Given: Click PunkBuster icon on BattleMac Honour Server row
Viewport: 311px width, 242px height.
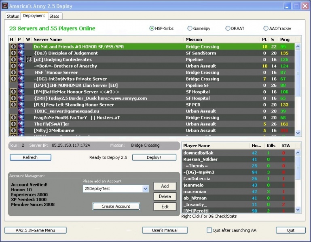Looking at the screenshot, I should [x=21, y=92].
